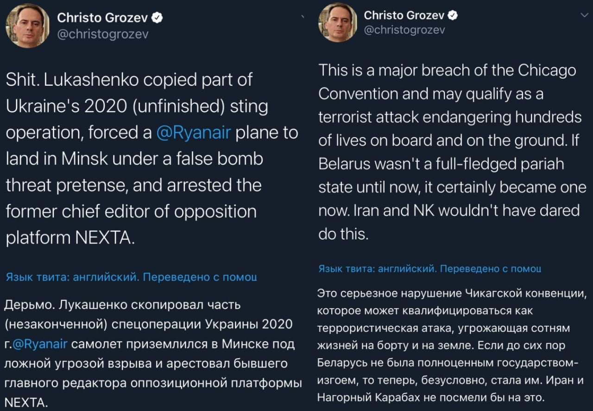Screen dimensions: 593x411
Task: Open Christo Grozev's name on the right tweet
Action: point(404,15)
